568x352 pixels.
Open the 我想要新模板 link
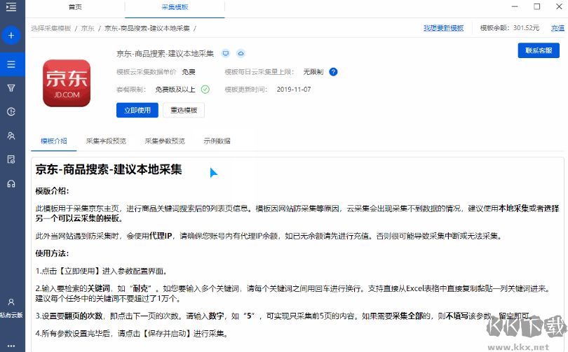(444, 28)
